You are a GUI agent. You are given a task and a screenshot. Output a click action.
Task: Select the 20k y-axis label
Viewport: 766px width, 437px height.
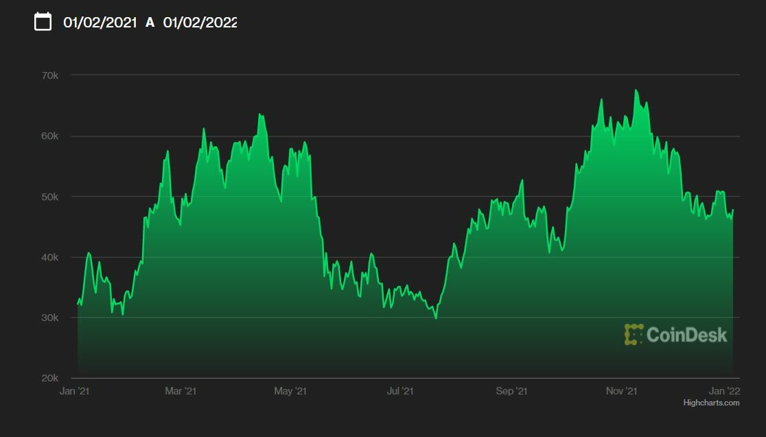50,378
